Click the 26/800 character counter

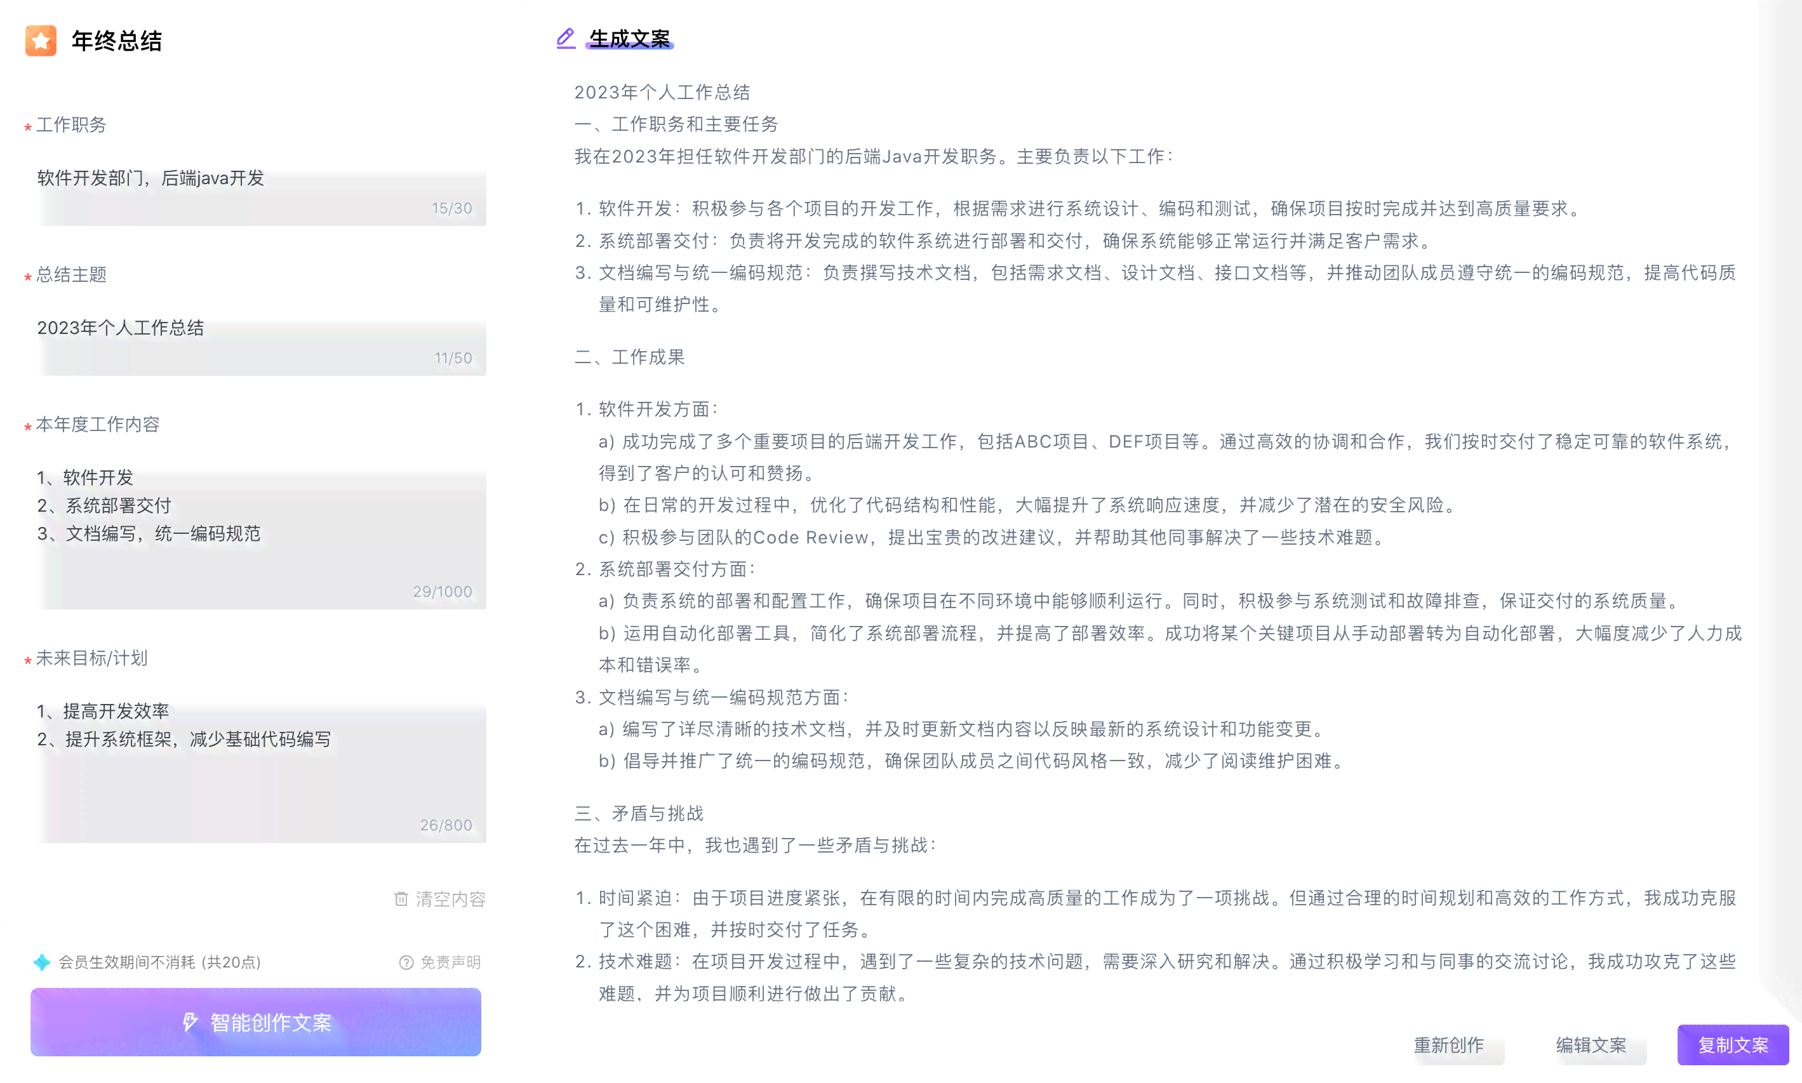point(446,825)
